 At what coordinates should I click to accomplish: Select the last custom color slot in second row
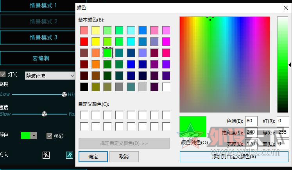[166, 127]
